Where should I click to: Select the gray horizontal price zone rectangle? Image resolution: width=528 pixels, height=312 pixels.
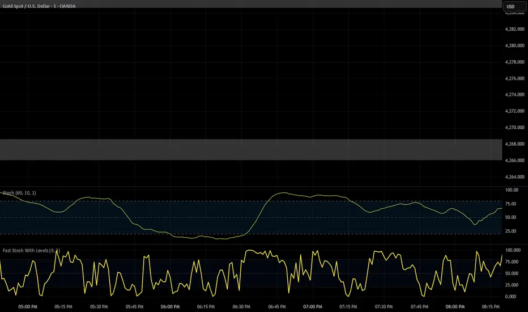(x=249, y=150)
